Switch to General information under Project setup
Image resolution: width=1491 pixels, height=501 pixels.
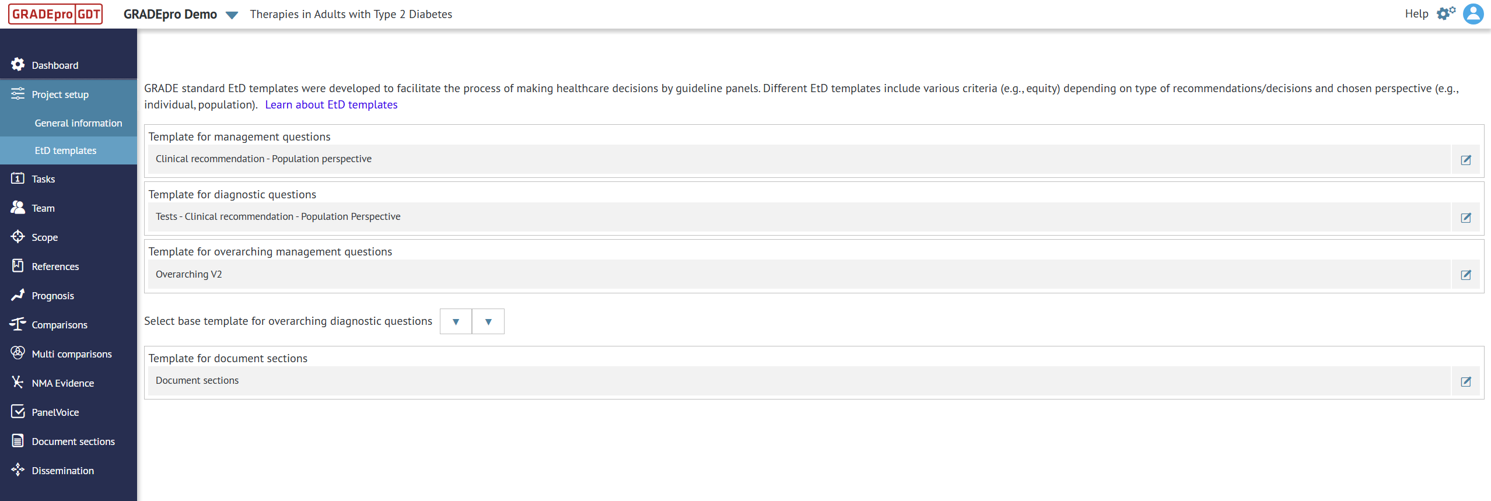(78, 123)
